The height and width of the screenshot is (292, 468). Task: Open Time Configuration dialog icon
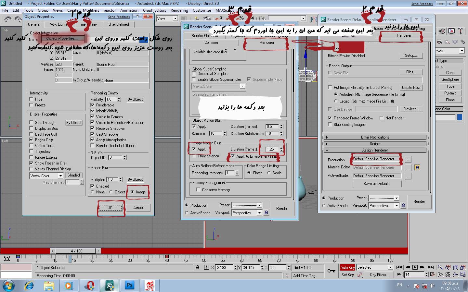click(x=432, y=274)
